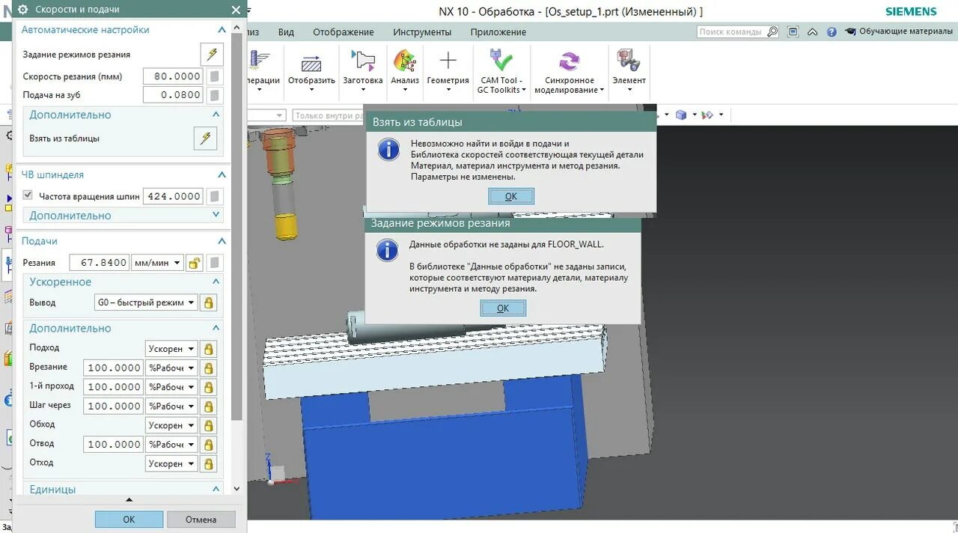Click the blue help question mark icon

click(x=832, y=32)
